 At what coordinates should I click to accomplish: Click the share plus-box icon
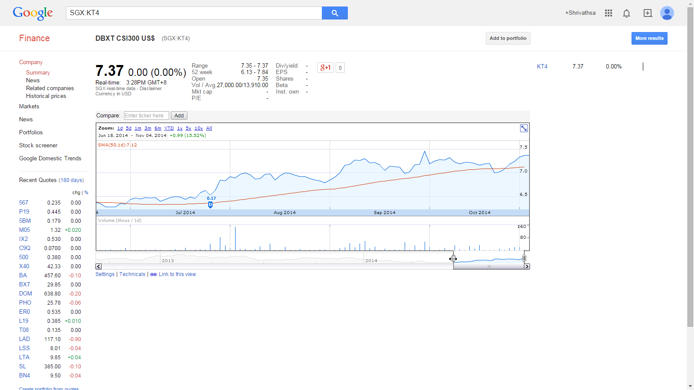pos(648,13)
